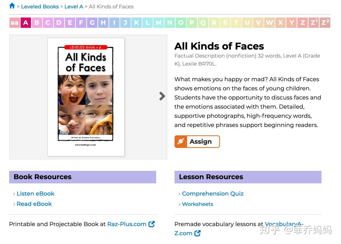Viewport: 341px width, 244px height.
Task: Jump to level Z2 tab
Action: [x=325, y=23]
